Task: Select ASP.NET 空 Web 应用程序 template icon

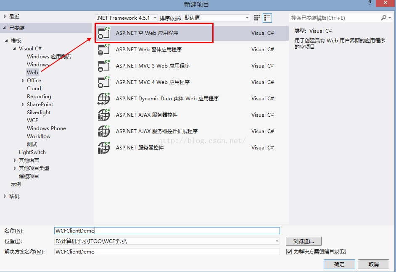Action: pos(104,33)
